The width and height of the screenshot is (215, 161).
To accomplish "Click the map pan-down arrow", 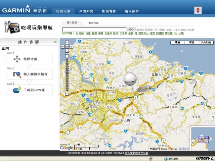I will (67, 51).
